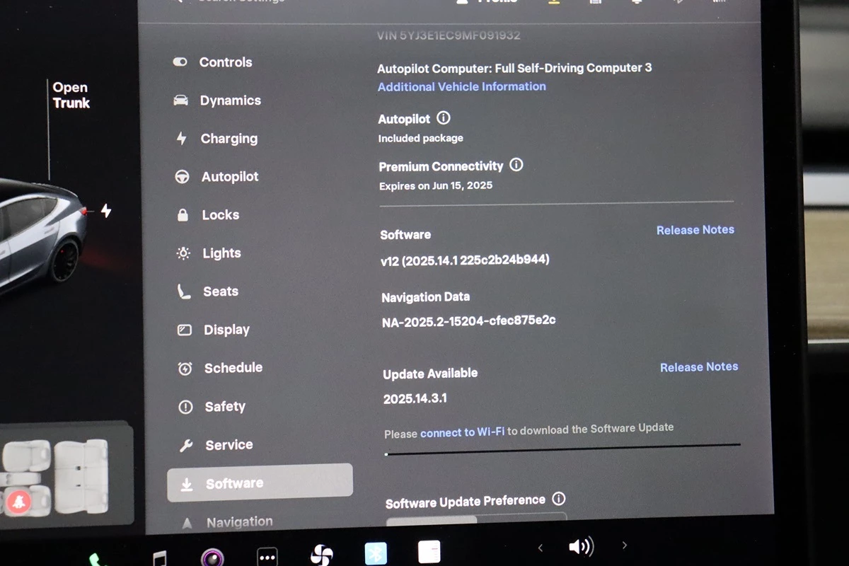The image size is (849, 566).
Task: Tap the Bluetooth icon in the dock
Action: pyautogui.click(x=376, y=553)
